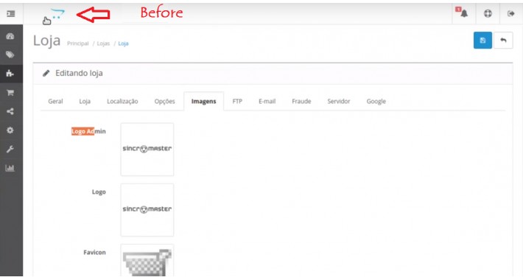Open Tools via sidebar wrench icon
This screenshot has width=523, height=280.
pos(10,149)
